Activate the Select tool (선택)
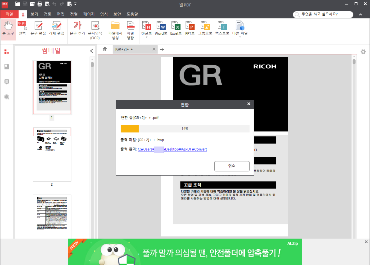This screenshot has width=370, height=265. (x=22, y=28)
